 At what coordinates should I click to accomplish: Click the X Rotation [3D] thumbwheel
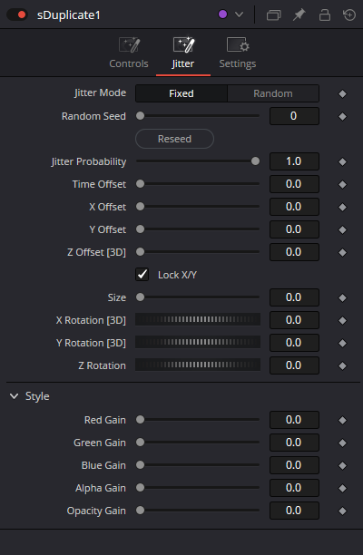(198, 319)
